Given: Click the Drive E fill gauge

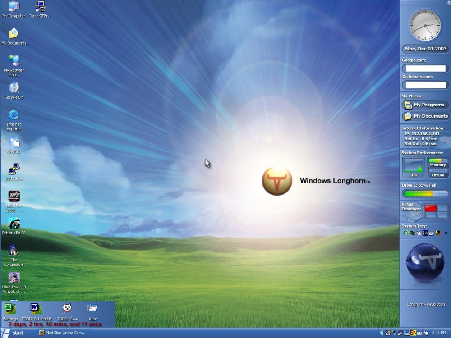Looking at the screenshot, I should pos(424,193).
